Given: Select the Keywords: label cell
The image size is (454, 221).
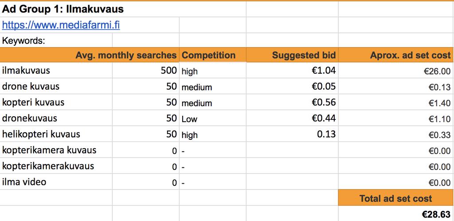Looking at the screenshot, I should [x=56, y=40].
